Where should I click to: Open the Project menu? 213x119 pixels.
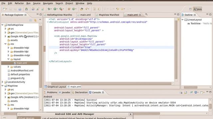click(69, 3)
